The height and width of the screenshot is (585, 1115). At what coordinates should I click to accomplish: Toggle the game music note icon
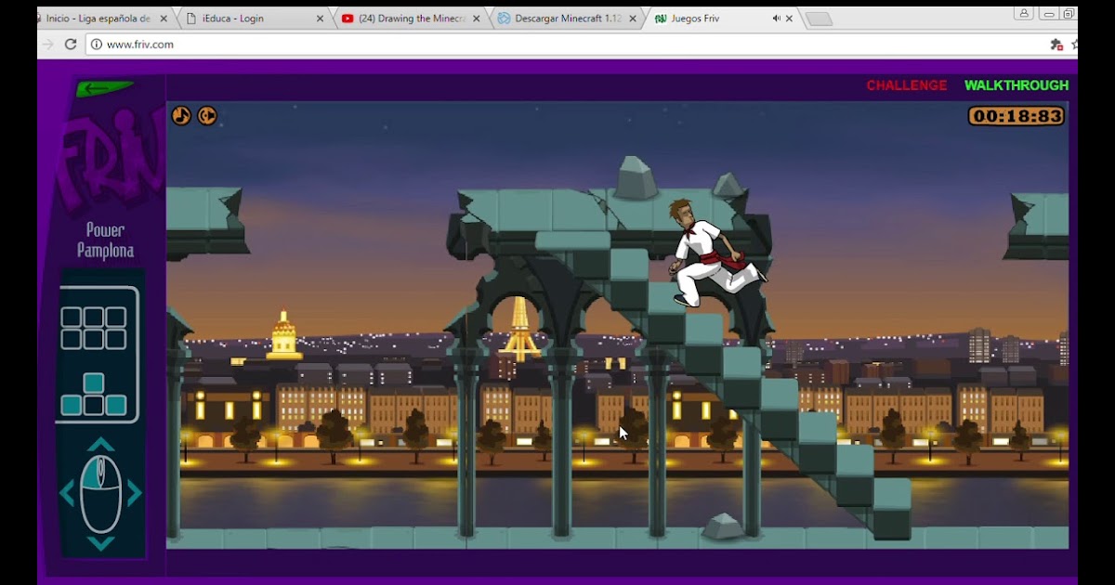point(181,115)
